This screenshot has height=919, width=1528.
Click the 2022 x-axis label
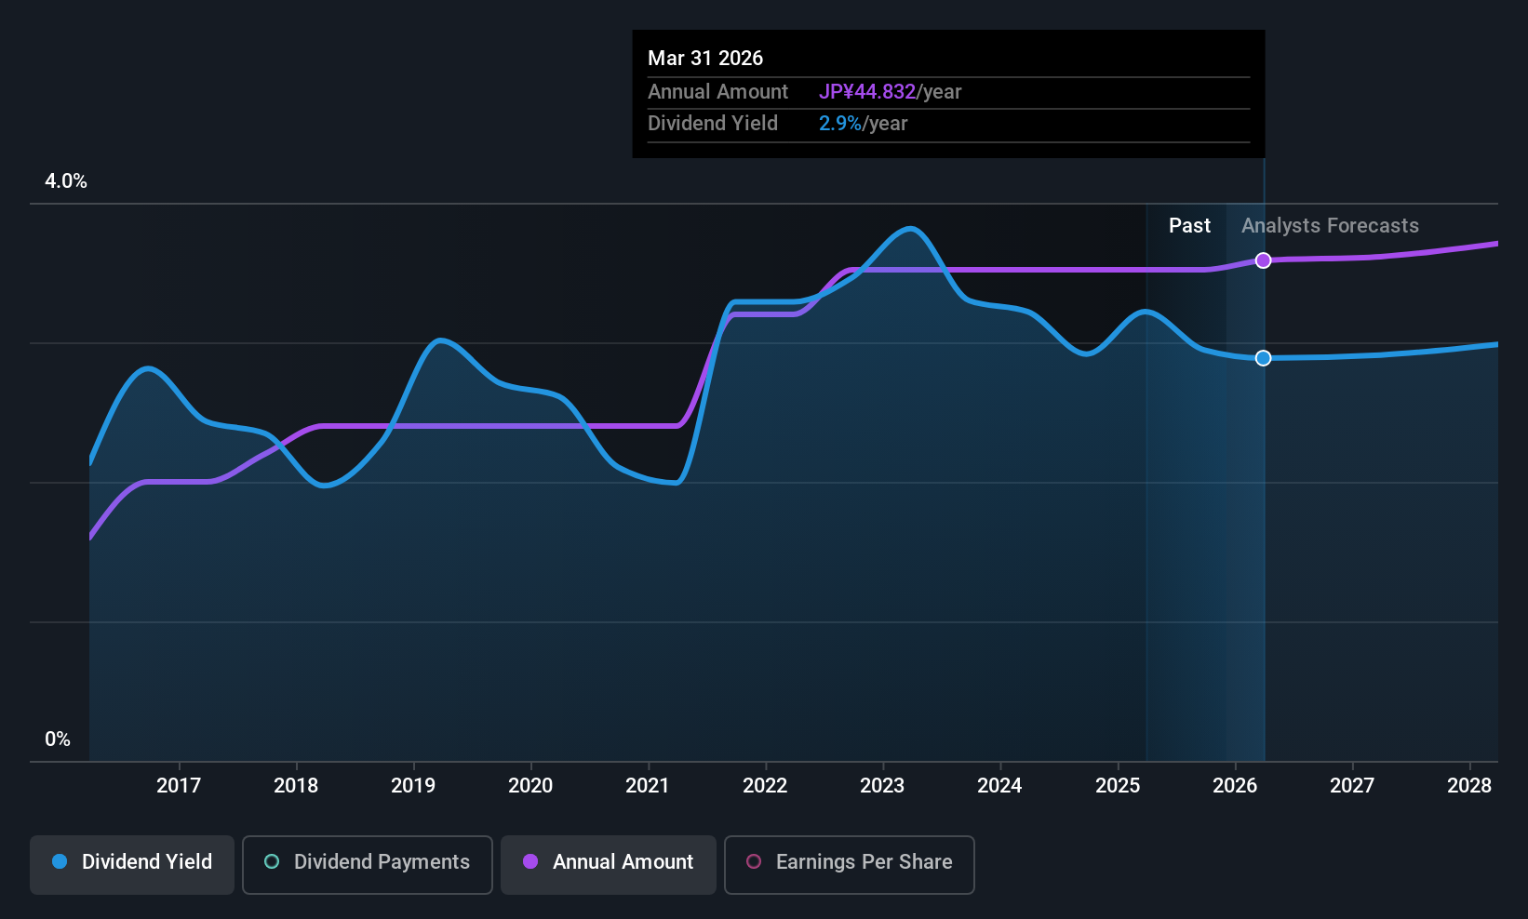pos(765,786)
